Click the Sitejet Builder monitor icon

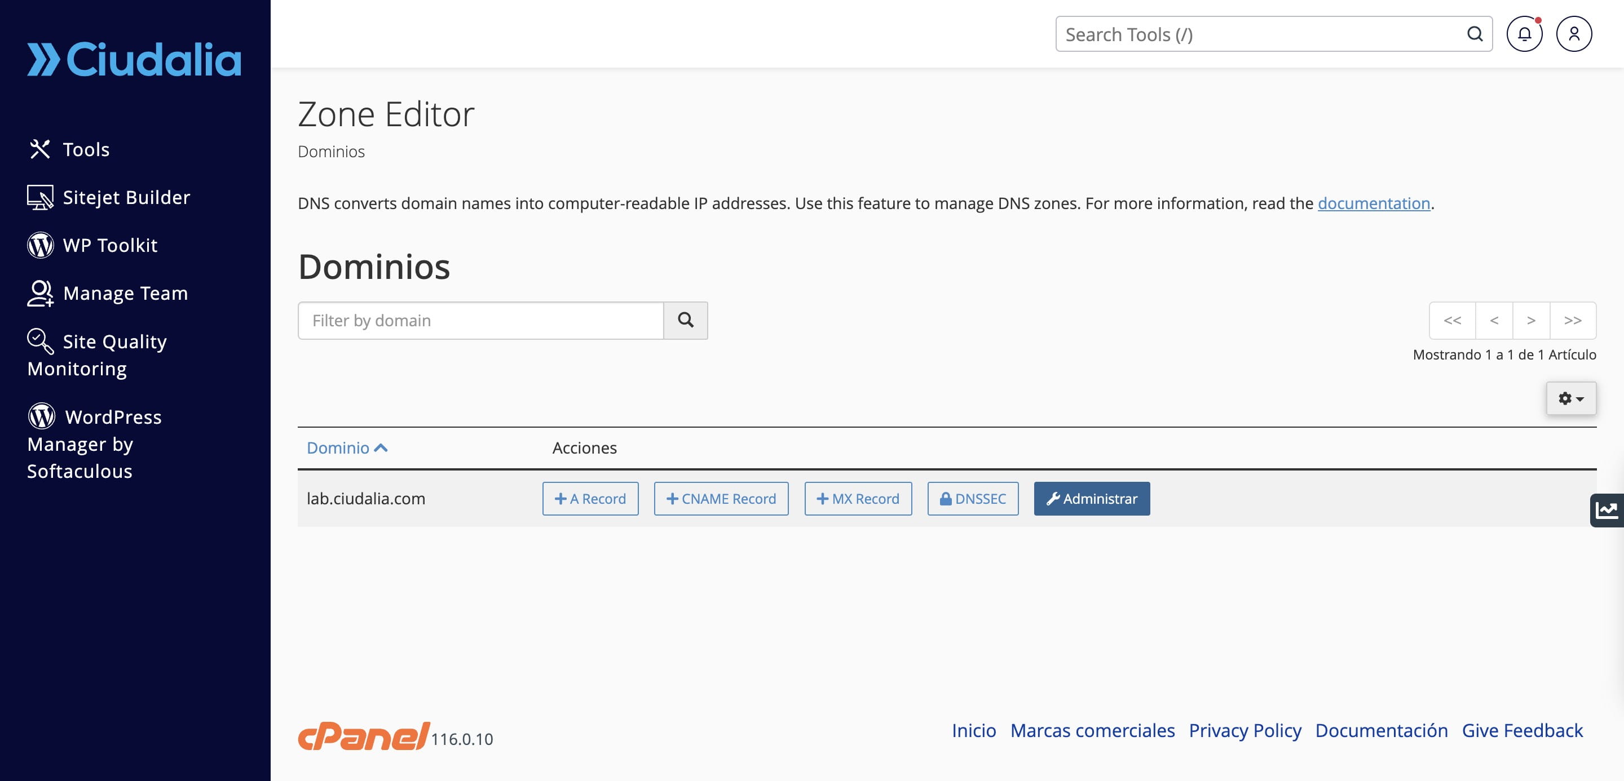tap(39, 197)
